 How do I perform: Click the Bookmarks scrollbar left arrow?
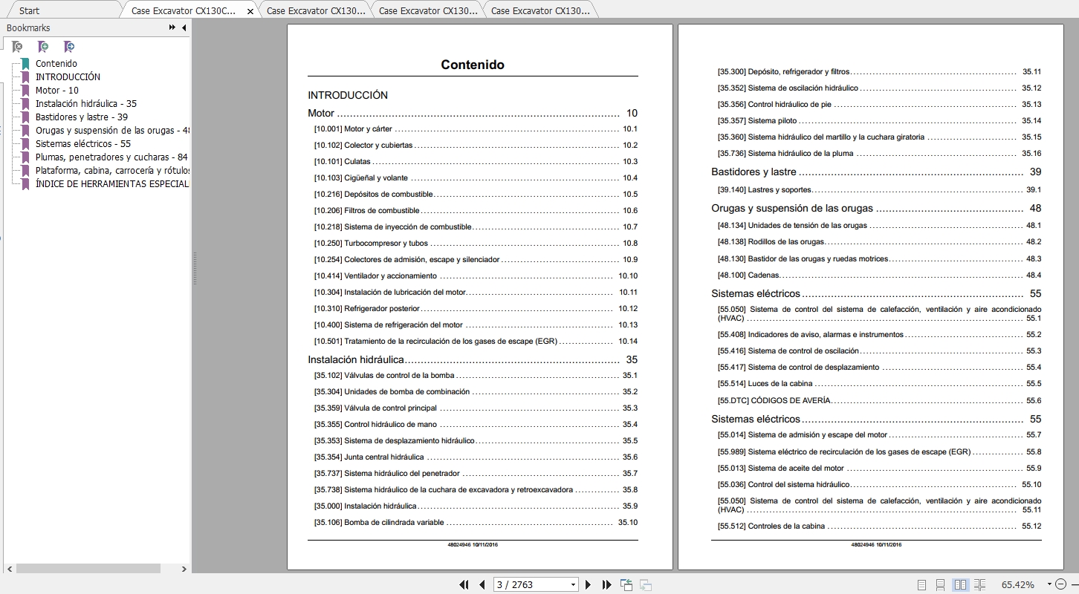pos(10,569)
